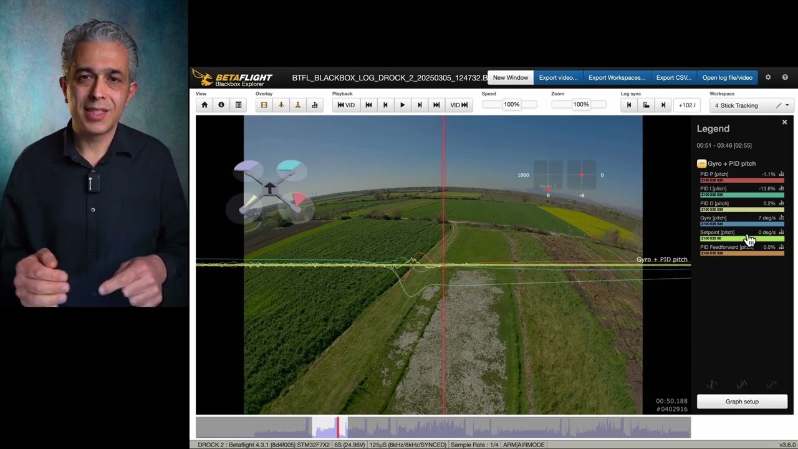Viewport: 798px width, 449px height.
Task: Jump to start of log
Action: click(x=368, y=105)
